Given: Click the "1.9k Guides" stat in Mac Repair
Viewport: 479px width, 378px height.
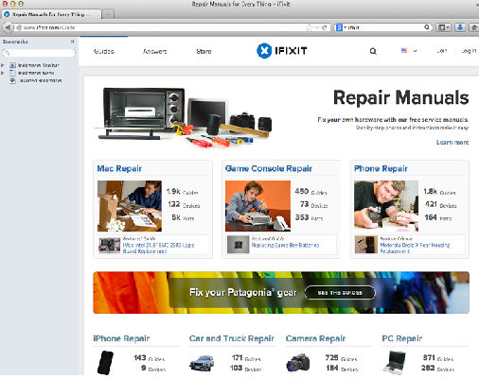Looking at the screenshot, I should (x=182, y=192).
